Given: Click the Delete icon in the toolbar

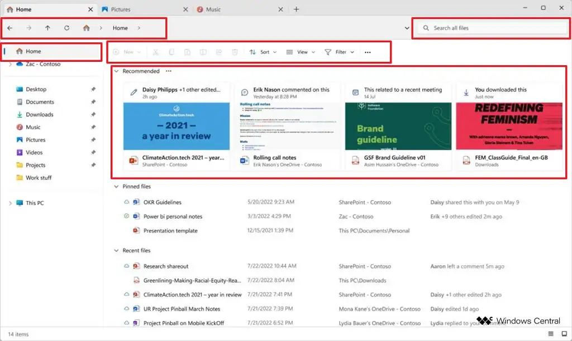Looking at the screenshot, I should [x=235, y=52].
